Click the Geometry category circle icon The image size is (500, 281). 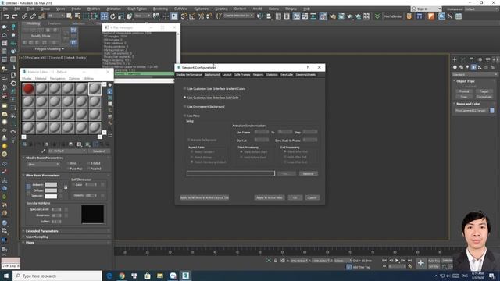[455, 67]
